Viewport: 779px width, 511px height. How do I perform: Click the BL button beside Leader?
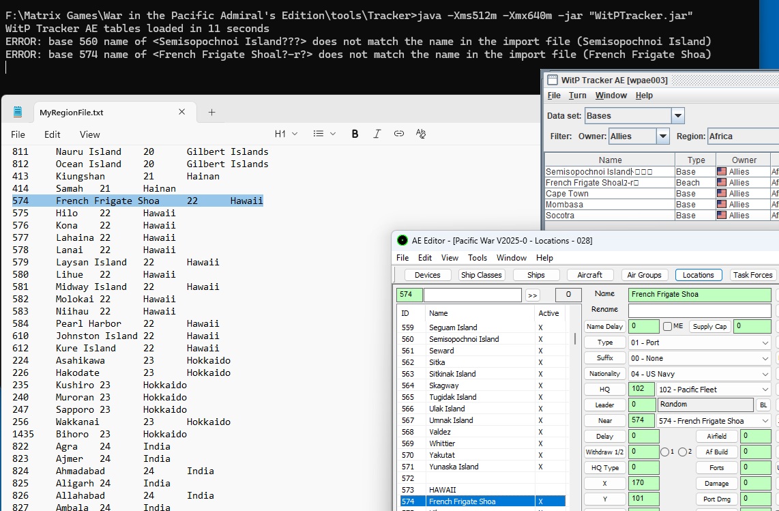point(764,405)
